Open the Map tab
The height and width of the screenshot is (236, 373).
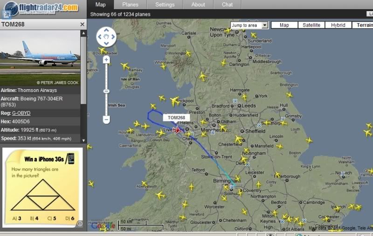[x=100, y=5]
